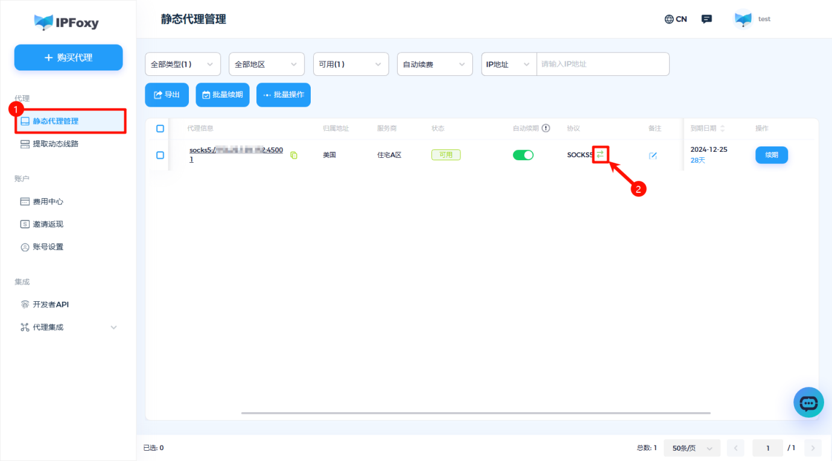Open the 全部地区 region filter dropdown

click(x=266, y=64)
